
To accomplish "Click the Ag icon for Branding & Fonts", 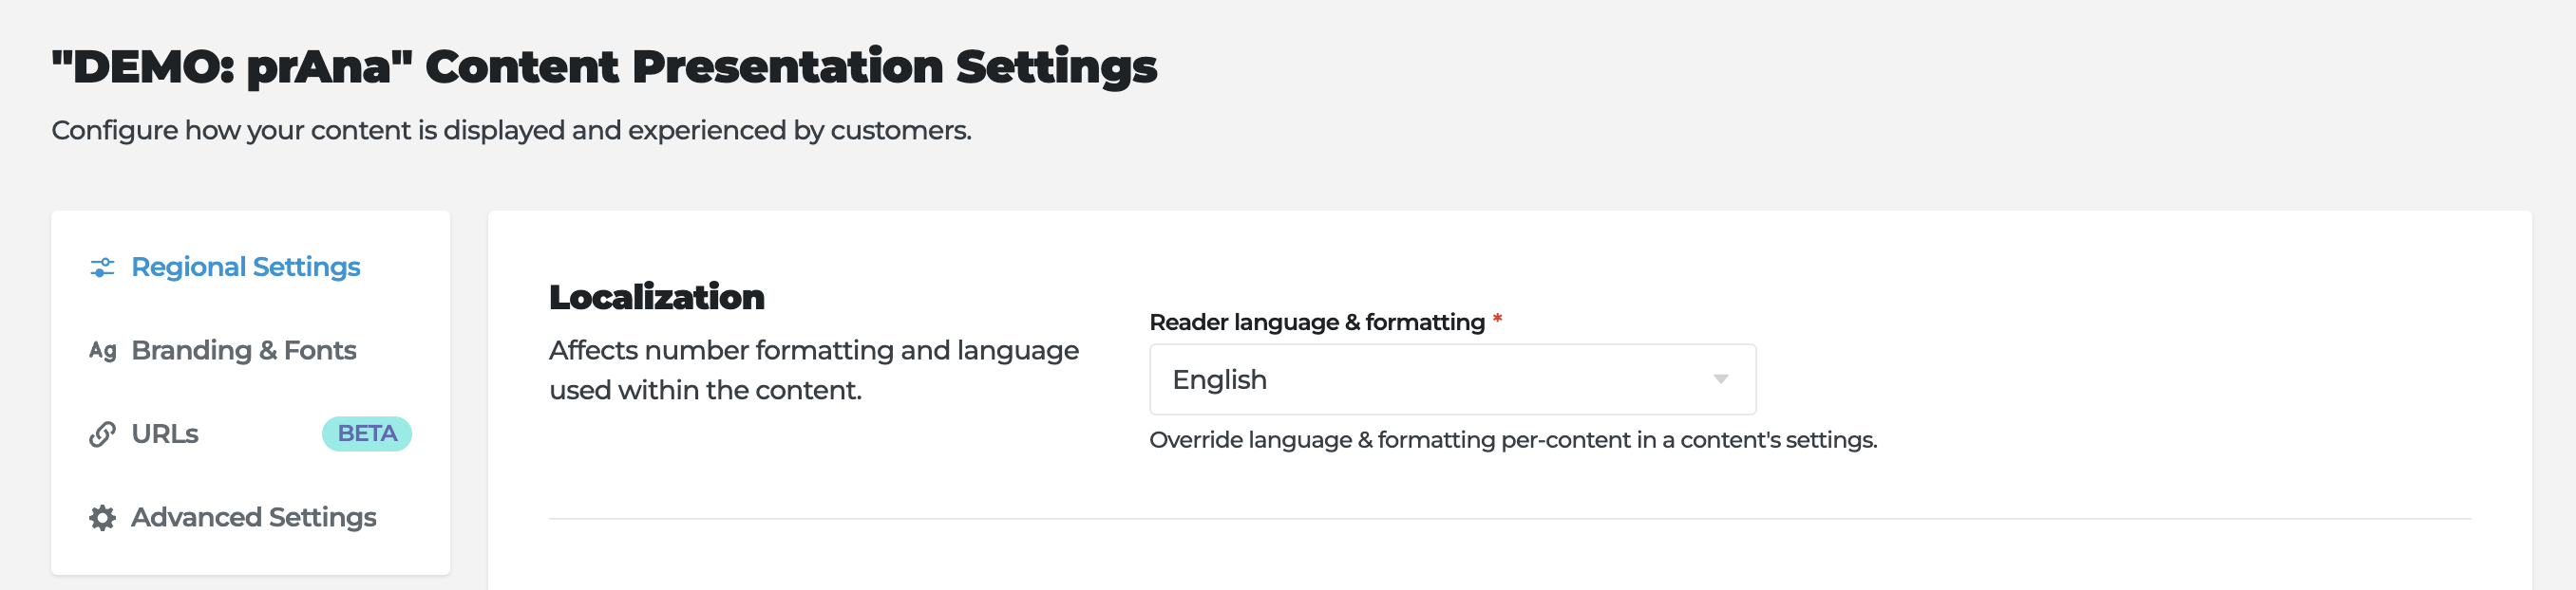I will [102, 350].
